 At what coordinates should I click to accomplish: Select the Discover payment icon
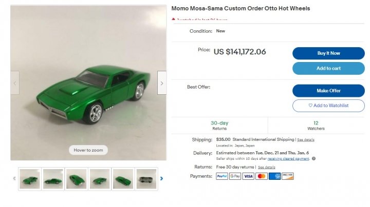288,176
